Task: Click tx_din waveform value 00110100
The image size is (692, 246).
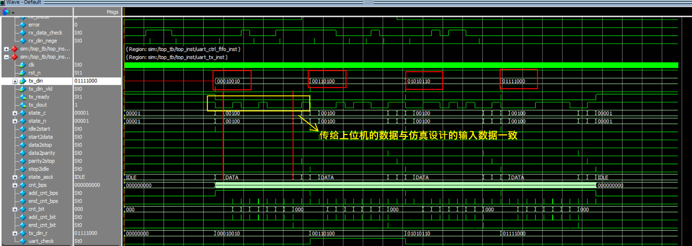Action: (323, 81)
